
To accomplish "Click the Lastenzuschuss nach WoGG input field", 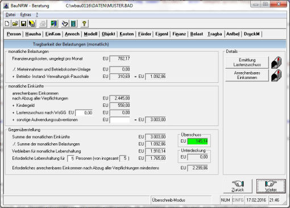I will (84, 113).
